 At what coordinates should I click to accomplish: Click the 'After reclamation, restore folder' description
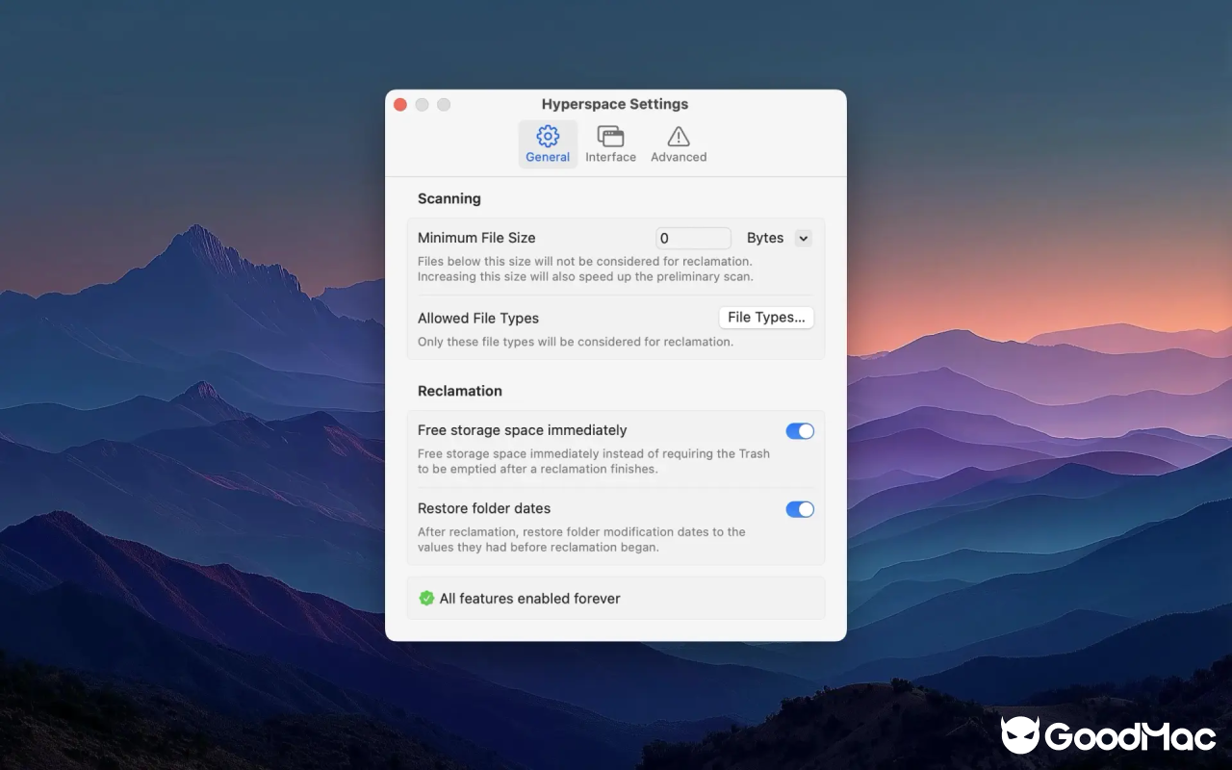click(581, 540)
